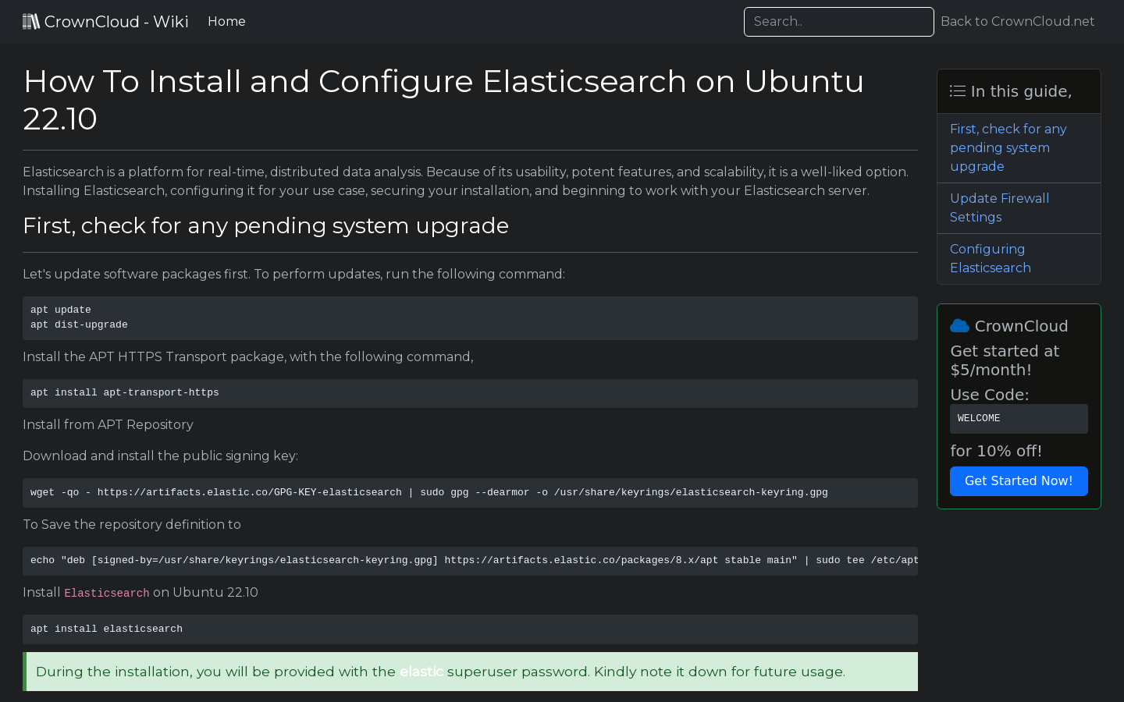Click the highlighted 'elastic' text in the note
Viewport: 1124px width, 702px height.
(x=421, y=672)
